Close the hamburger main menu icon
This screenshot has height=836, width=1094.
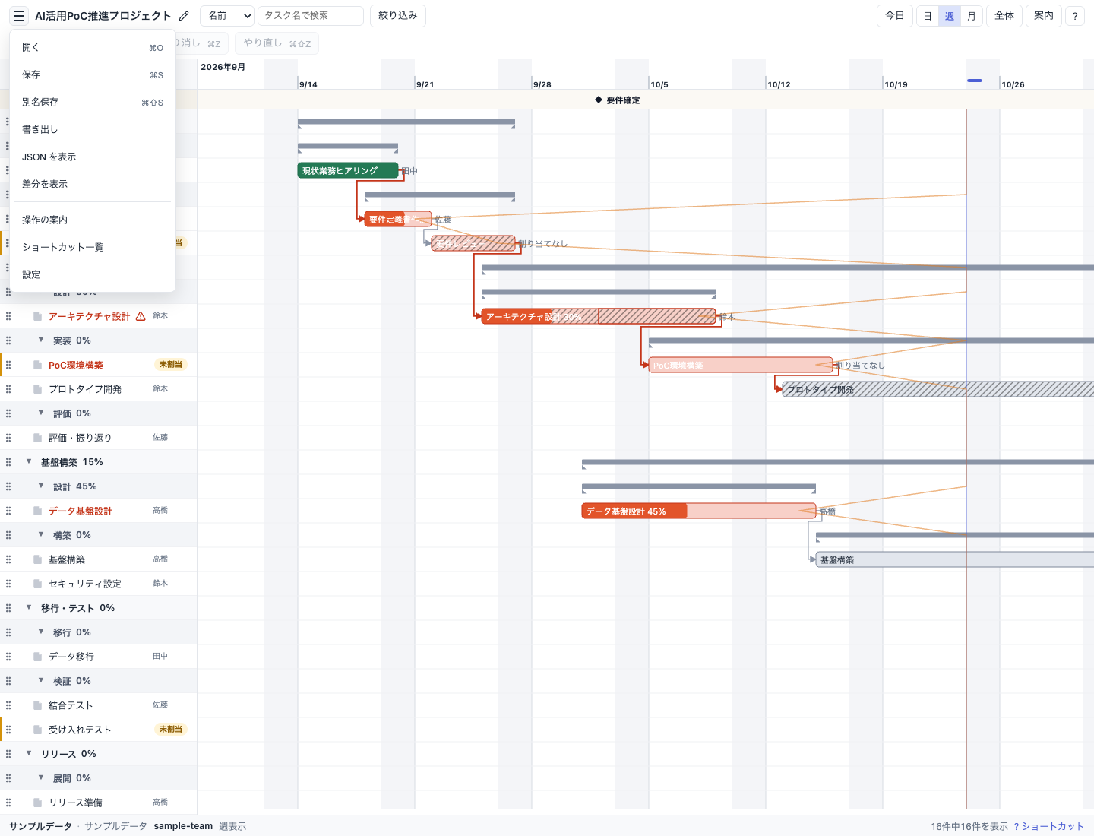19,16
